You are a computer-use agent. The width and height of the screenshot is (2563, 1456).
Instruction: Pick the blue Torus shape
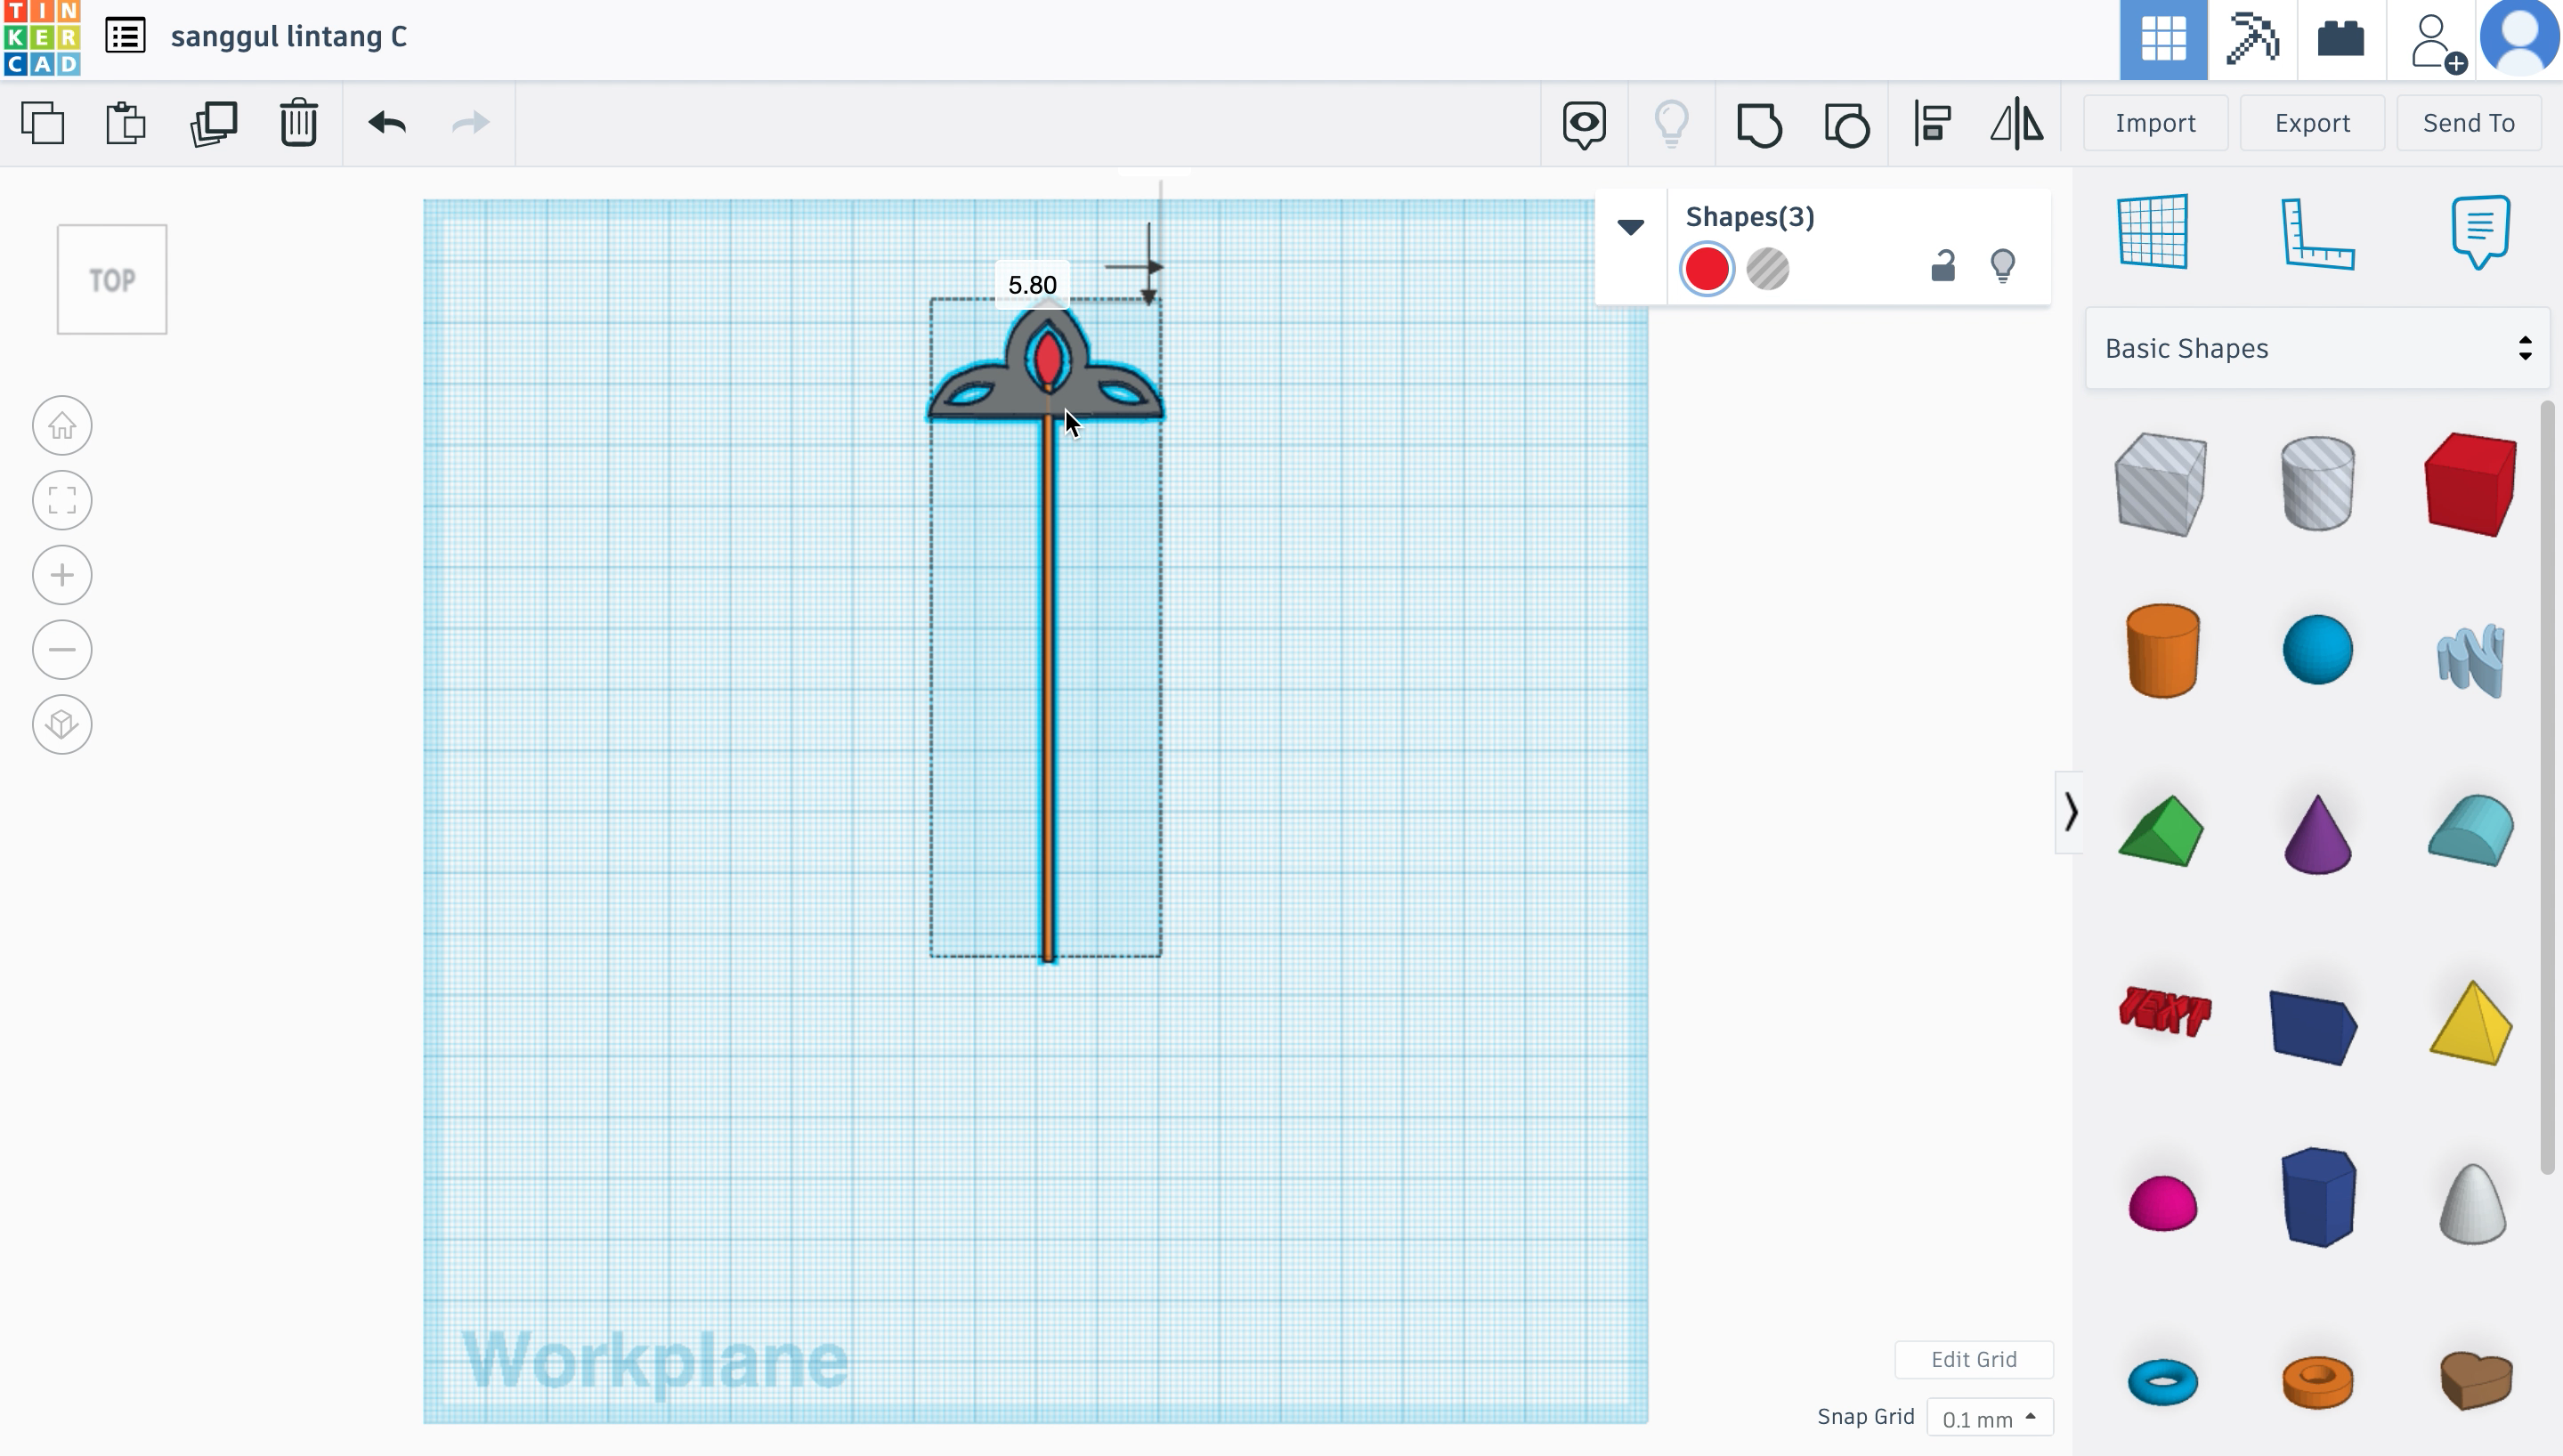tap(2162, 1383)
